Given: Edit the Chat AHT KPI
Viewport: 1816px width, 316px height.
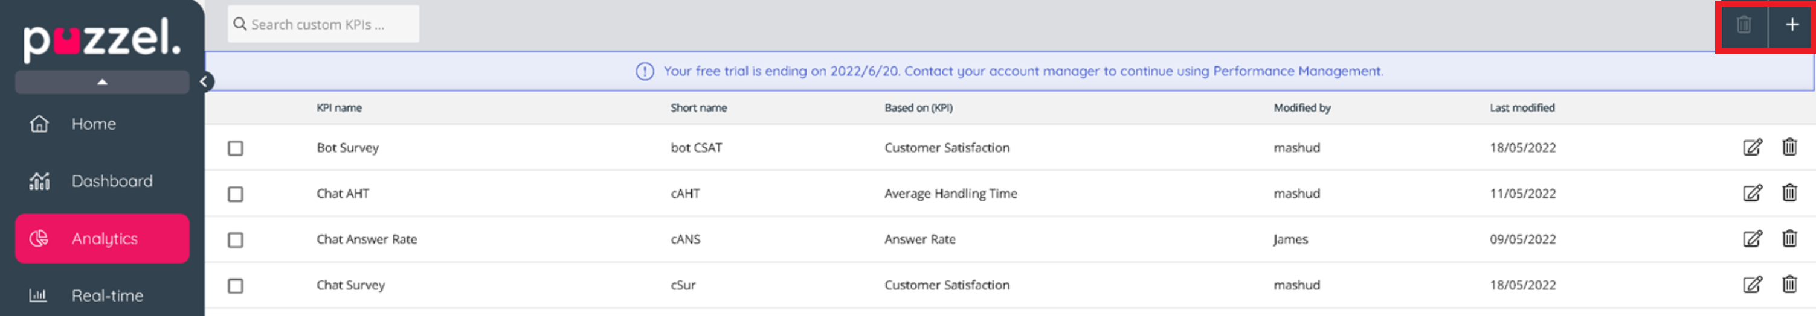Looking at the screenshot, I should coord(1752,193).
